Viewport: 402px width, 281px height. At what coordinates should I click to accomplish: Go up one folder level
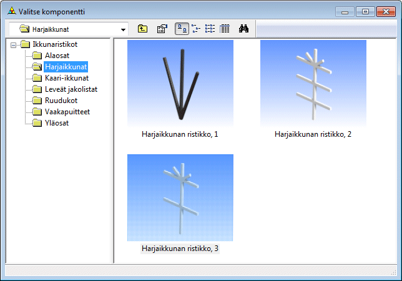click(143, 29)
